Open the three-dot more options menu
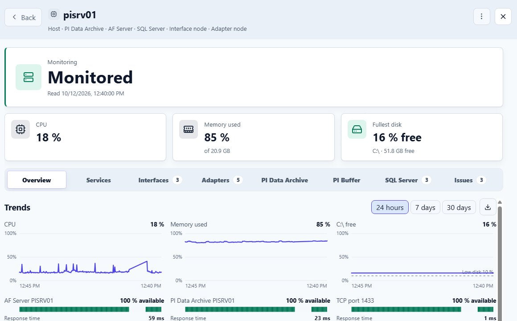Viewport: 517px width, 321px height. pos(481,16)
